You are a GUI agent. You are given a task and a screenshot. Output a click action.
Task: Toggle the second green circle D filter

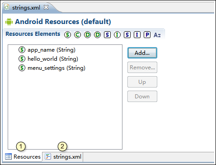pyautogui.click(x=97, y=35)
